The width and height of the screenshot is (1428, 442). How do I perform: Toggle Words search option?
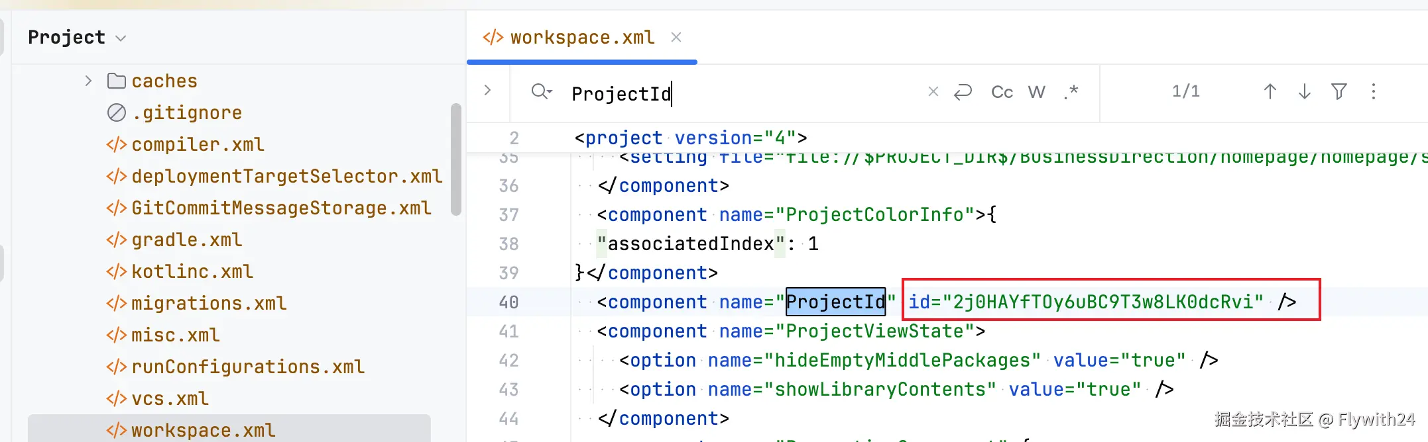click(x=1036, y=91)
